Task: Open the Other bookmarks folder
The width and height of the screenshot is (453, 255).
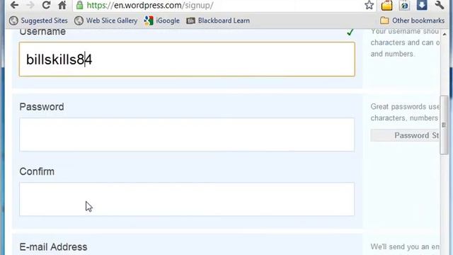Action: coord(412,21)
